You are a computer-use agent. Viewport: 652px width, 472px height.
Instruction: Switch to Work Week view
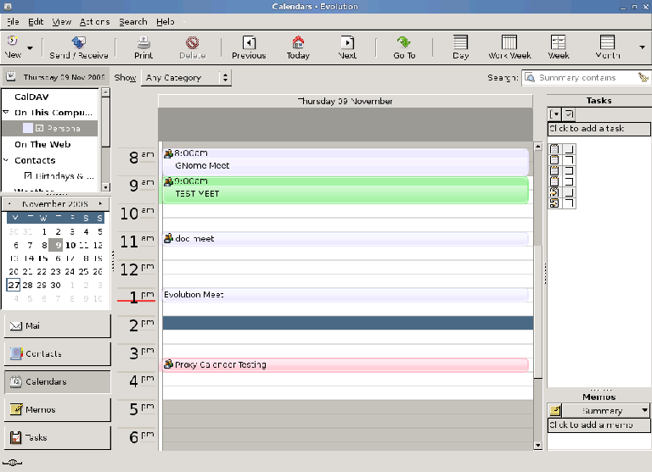coord(509,47)
